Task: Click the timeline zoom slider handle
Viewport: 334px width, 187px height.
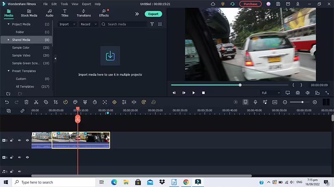Action: tap(302, 102)
